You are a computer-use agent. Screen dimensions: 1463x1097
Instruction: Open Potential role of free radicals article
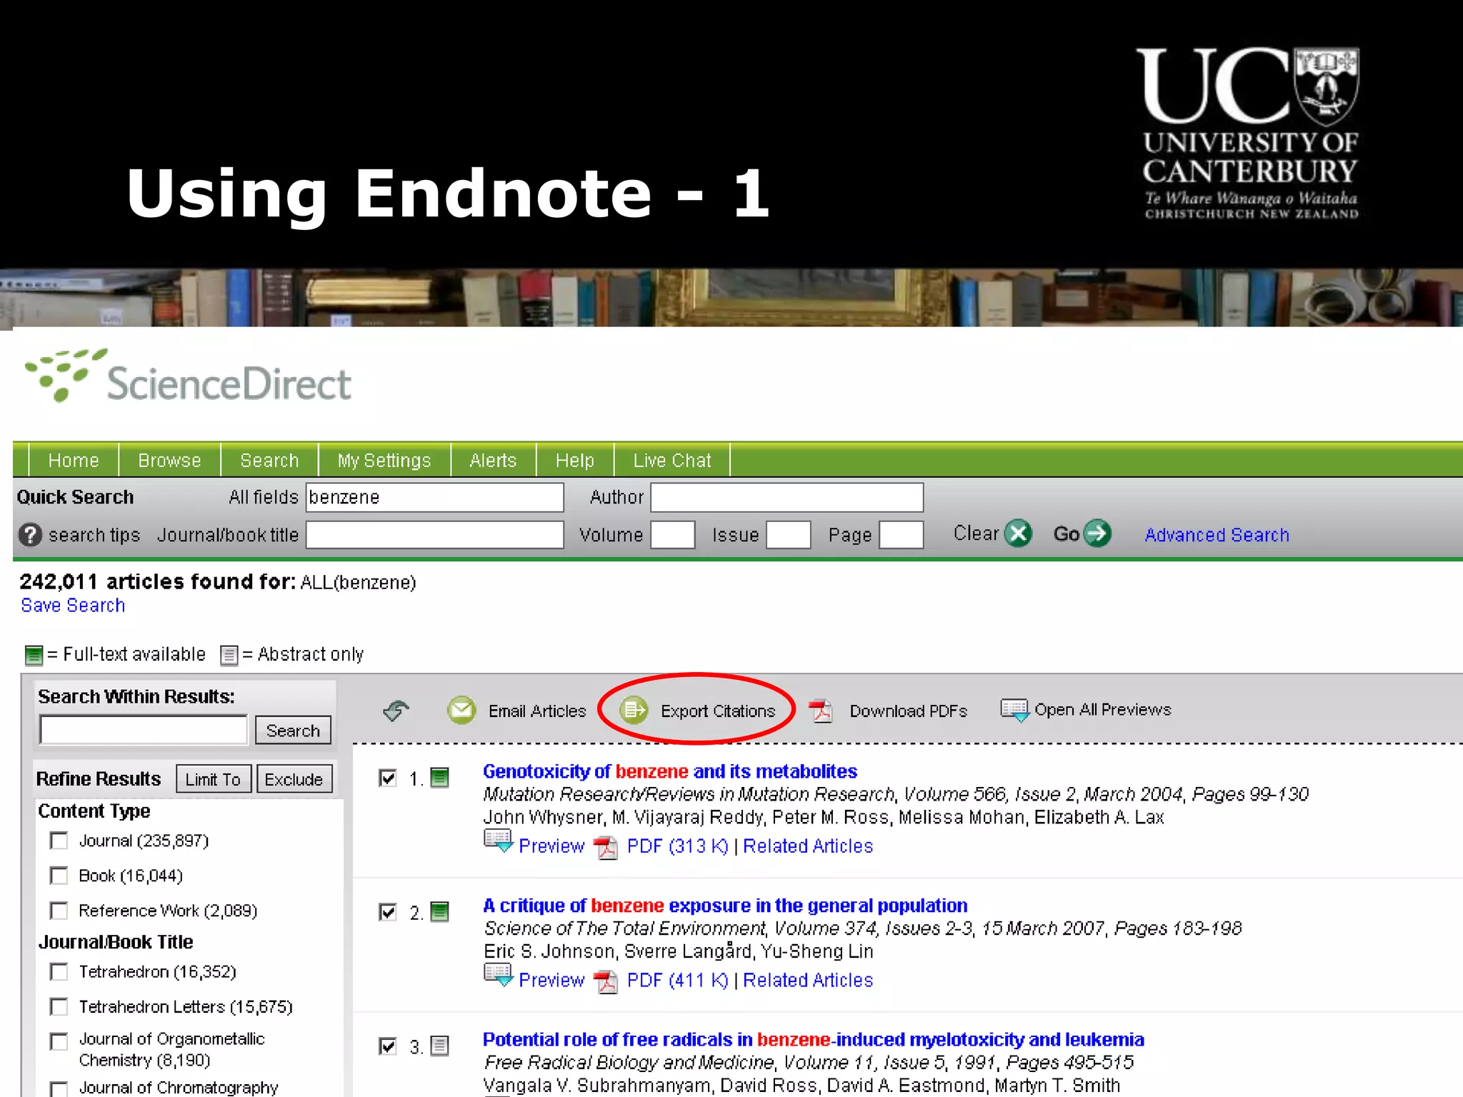tap(814, 1040)
